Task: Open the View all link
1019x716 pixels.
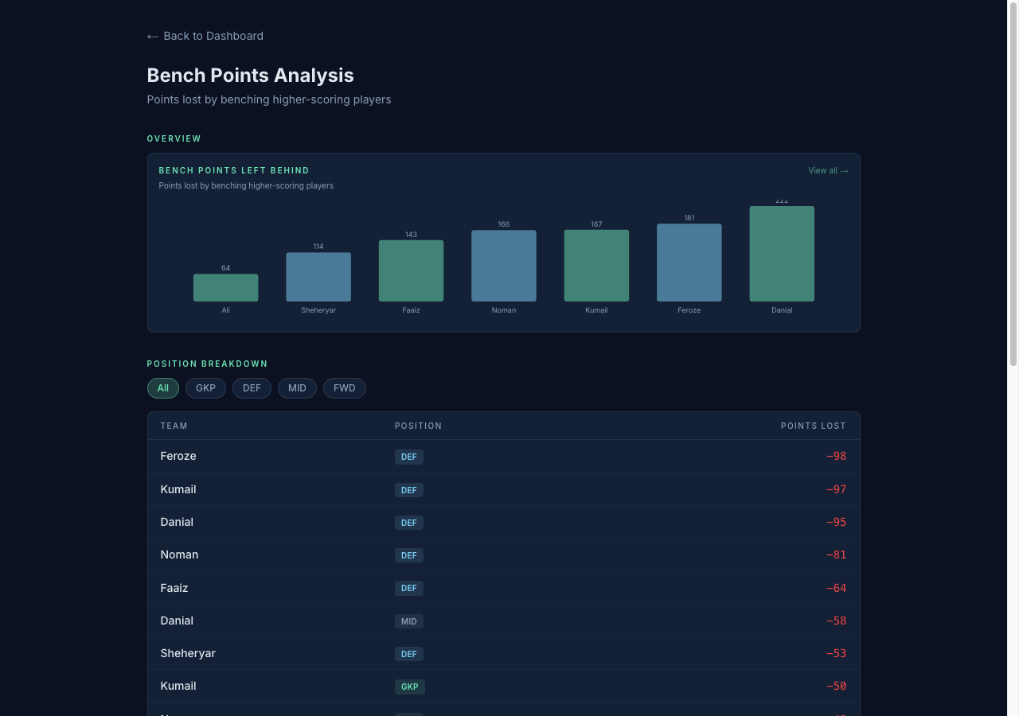Action: [x=822, y=170]
